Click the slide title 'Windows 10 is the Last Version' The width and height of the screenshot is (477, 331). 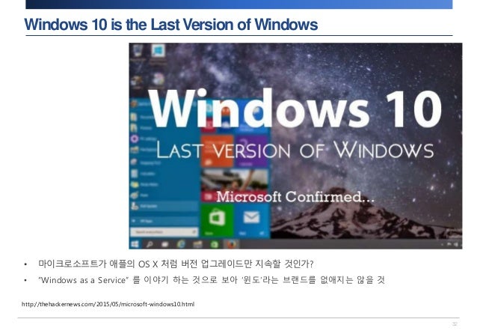pos(171,25)
